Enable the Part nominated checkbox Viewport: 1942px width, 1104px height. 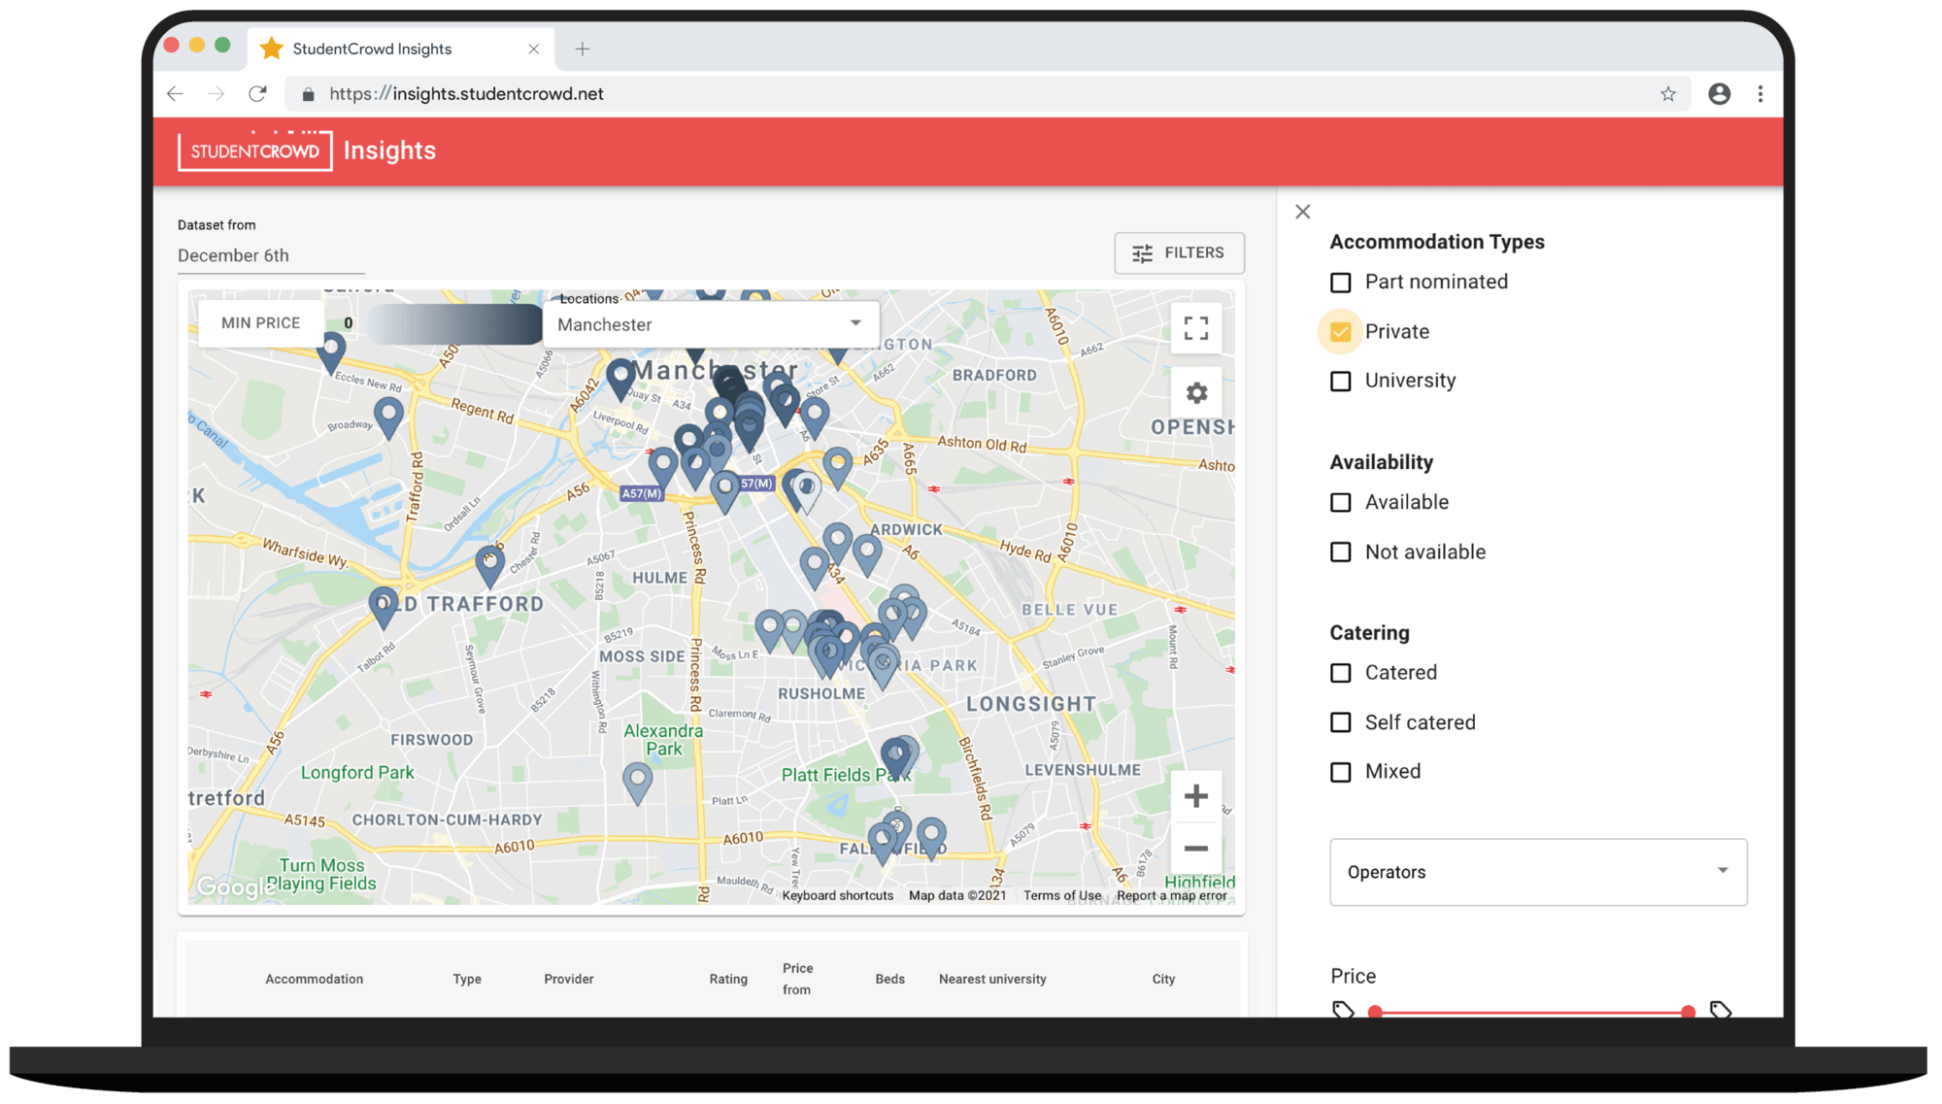(x=1341, y=282)
